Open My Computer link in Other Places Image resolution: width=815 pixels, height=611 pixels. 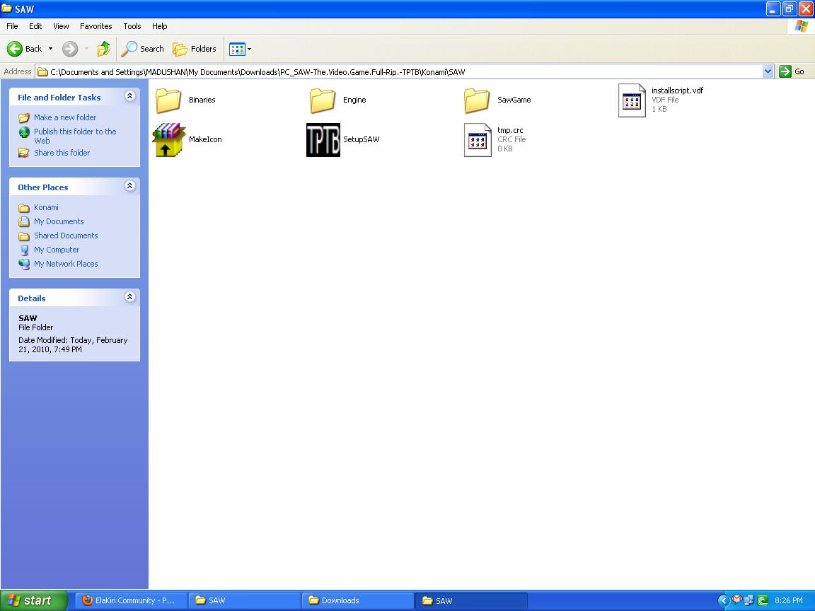click(x=57, y=250)
